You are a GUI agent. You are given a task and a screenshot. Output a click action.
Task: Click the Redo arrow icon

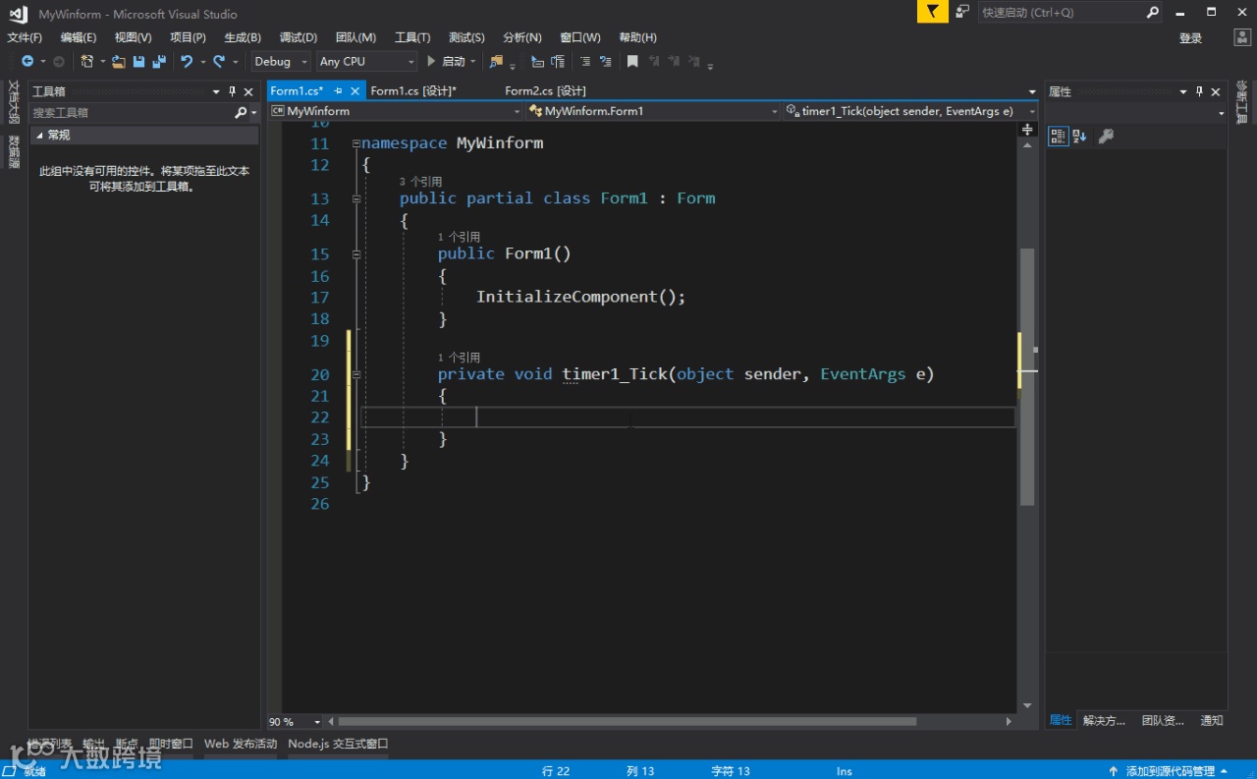tap(219, 61)
